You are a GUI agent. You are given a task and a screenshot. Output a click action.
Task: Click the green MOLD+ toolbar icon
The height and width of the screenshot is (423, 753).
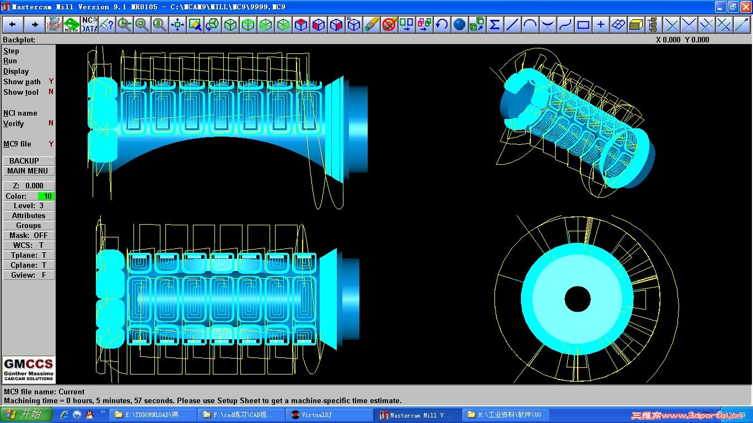click(x=72, y=25)
